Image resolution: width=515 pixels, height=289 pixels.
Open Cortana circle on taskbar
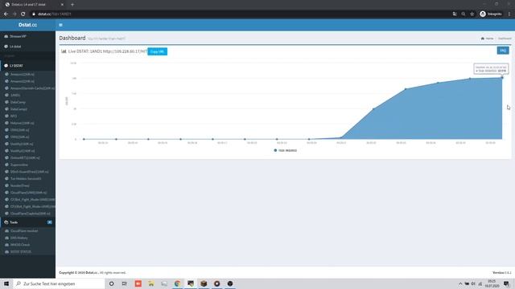click(111, 283)
